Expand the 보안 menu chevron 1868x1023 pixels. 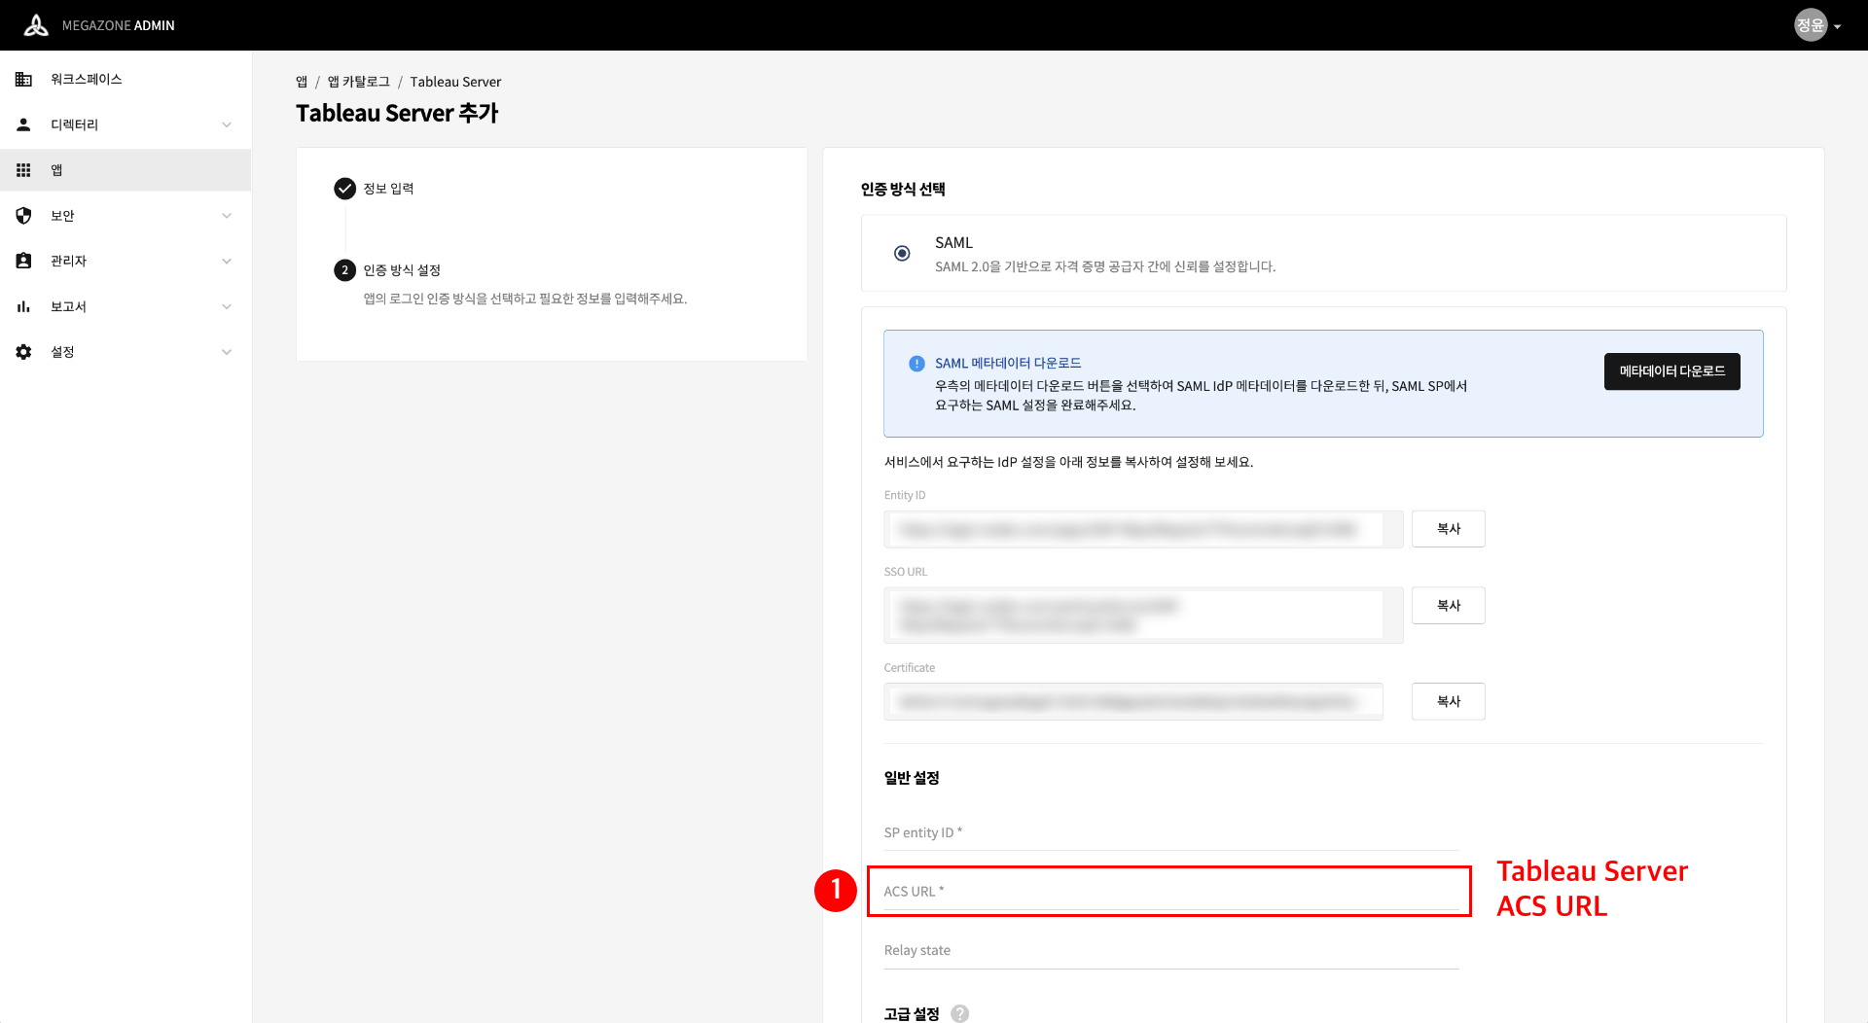[x=227, y=216]
